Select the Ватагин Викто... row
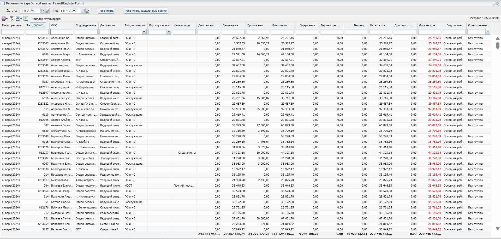Image resolution: width=501 pixels, height=239 pixels. coord(245,229)
